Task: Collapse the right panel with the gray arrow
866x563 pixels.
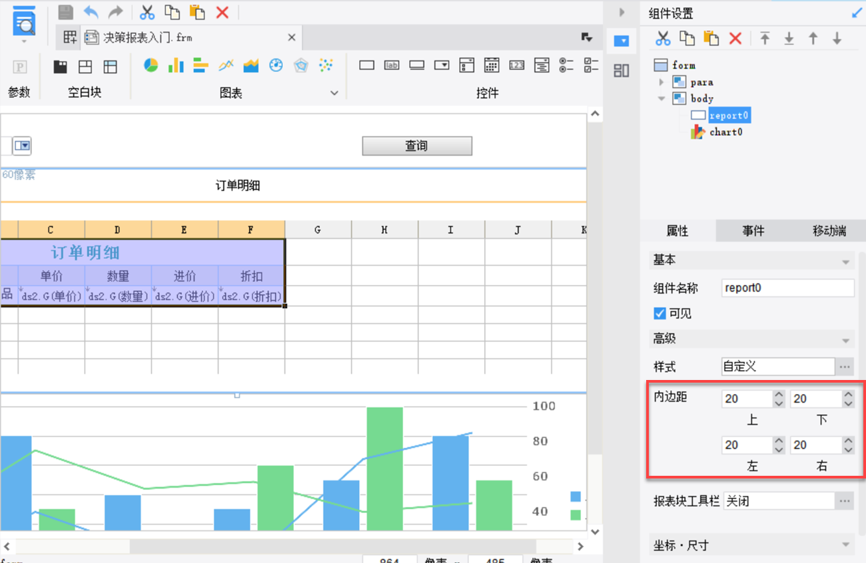Action: pos(622,12)
